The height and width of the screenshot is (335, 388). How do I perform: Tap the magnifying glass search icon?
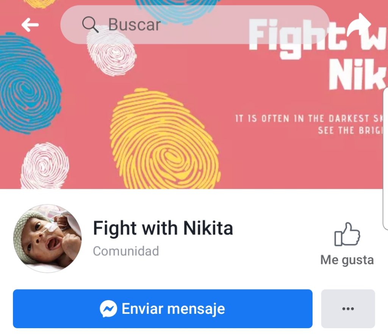tap(90, 25)
